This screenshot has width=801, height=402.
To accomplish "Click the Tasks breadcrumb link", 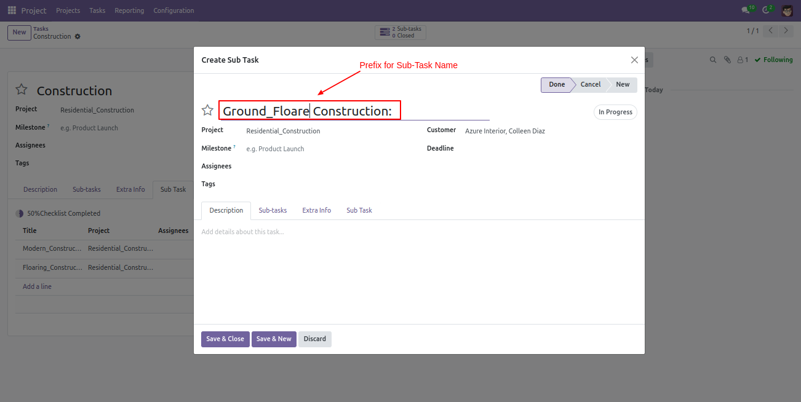I will pos(41,29).
